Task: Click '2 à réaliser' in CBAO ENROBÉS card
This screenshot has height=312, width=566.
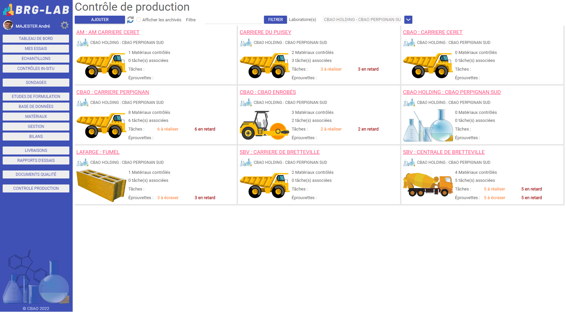Action: pyautogui.click(x=331, y=129)
